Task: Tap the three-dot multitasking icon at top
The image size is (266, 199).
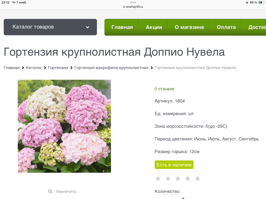Action: [x=133, y=2]
